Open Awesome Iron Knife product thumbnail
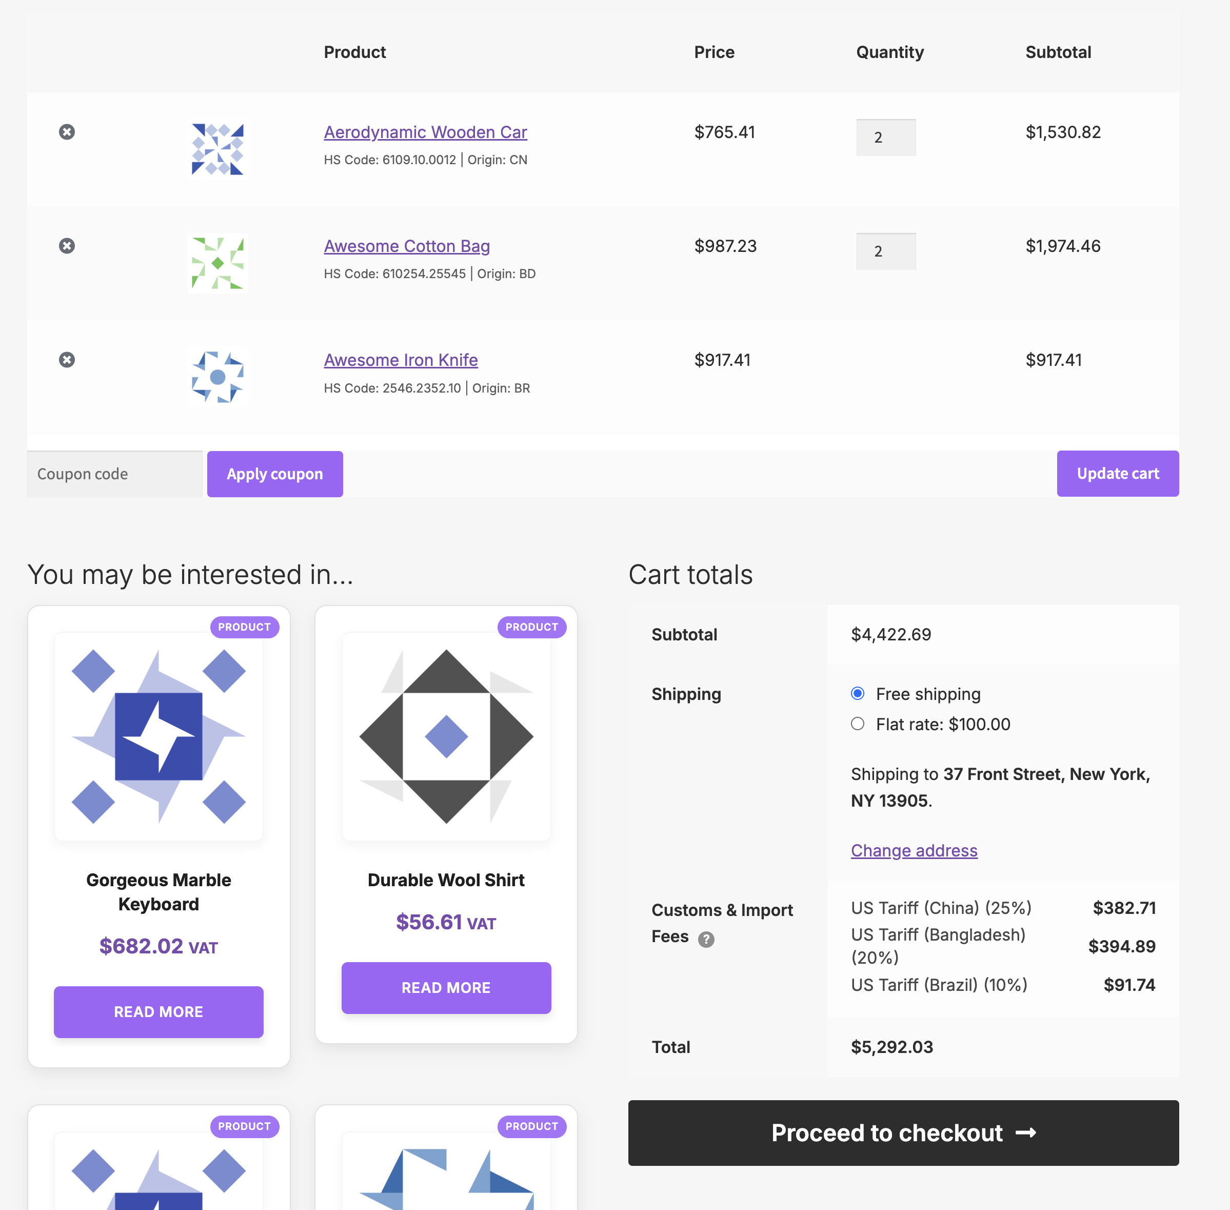1230x1210 pixels. [x=218, y=377]
